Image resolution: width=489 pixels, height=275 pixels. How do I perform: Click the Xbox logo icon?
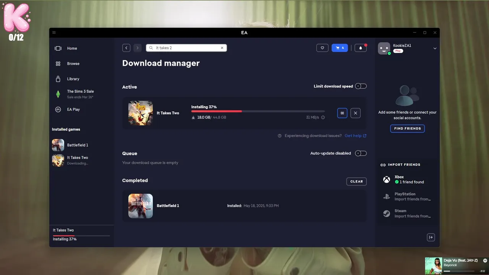[387, 180]
